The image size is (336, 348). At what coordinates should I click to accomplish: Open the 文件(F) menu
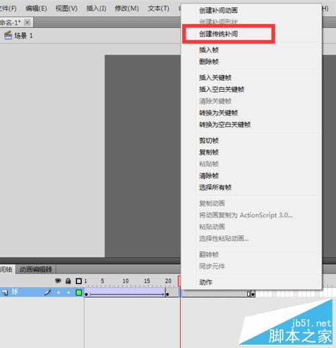(x=7, y=9)
